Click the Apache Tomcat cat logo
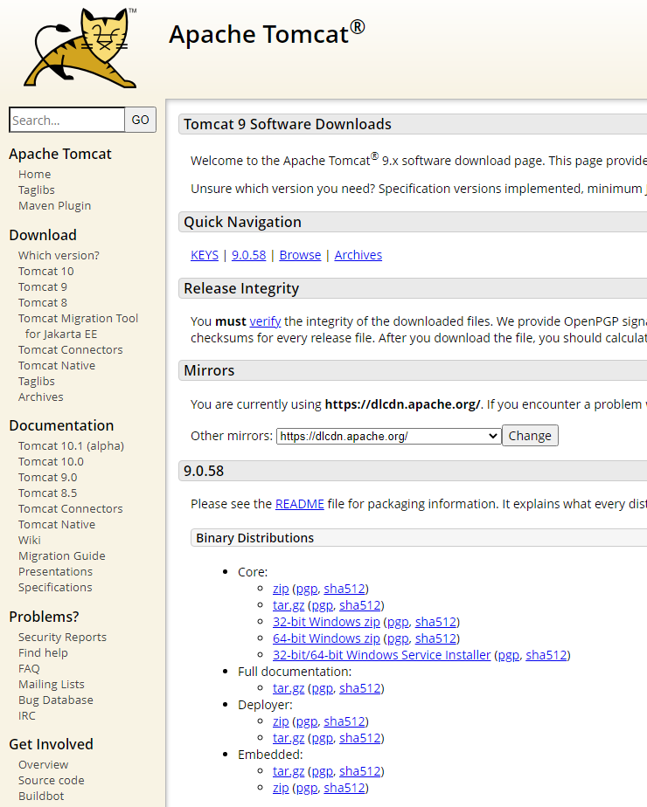647x807 pixels. click(80, 47)
